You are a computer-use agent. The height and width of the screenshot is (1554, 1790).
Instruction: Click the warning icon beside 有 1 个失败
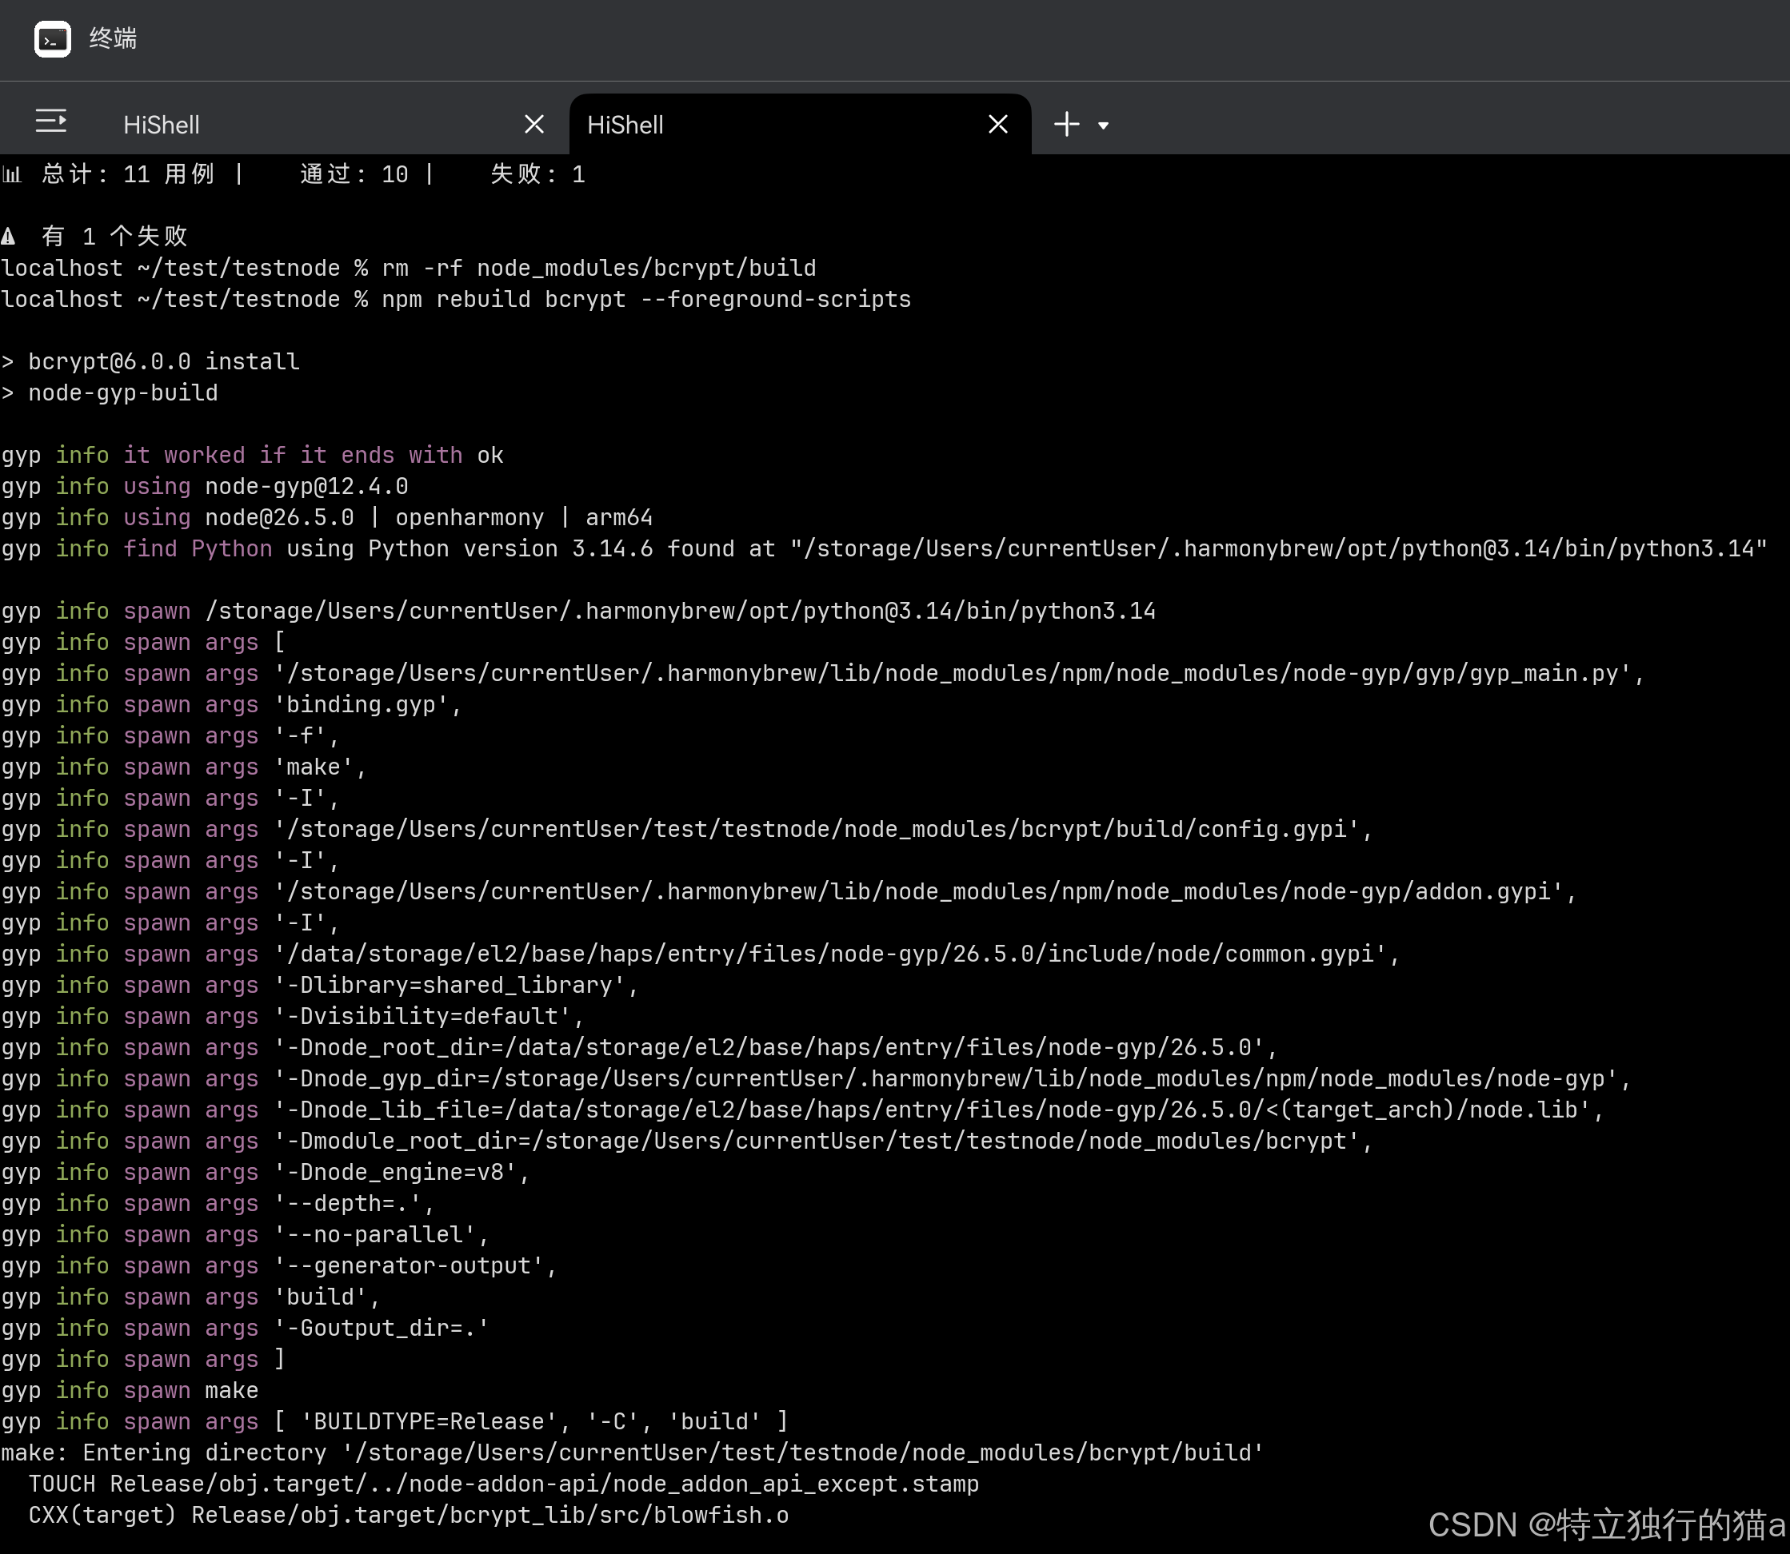tap(9, 236)
